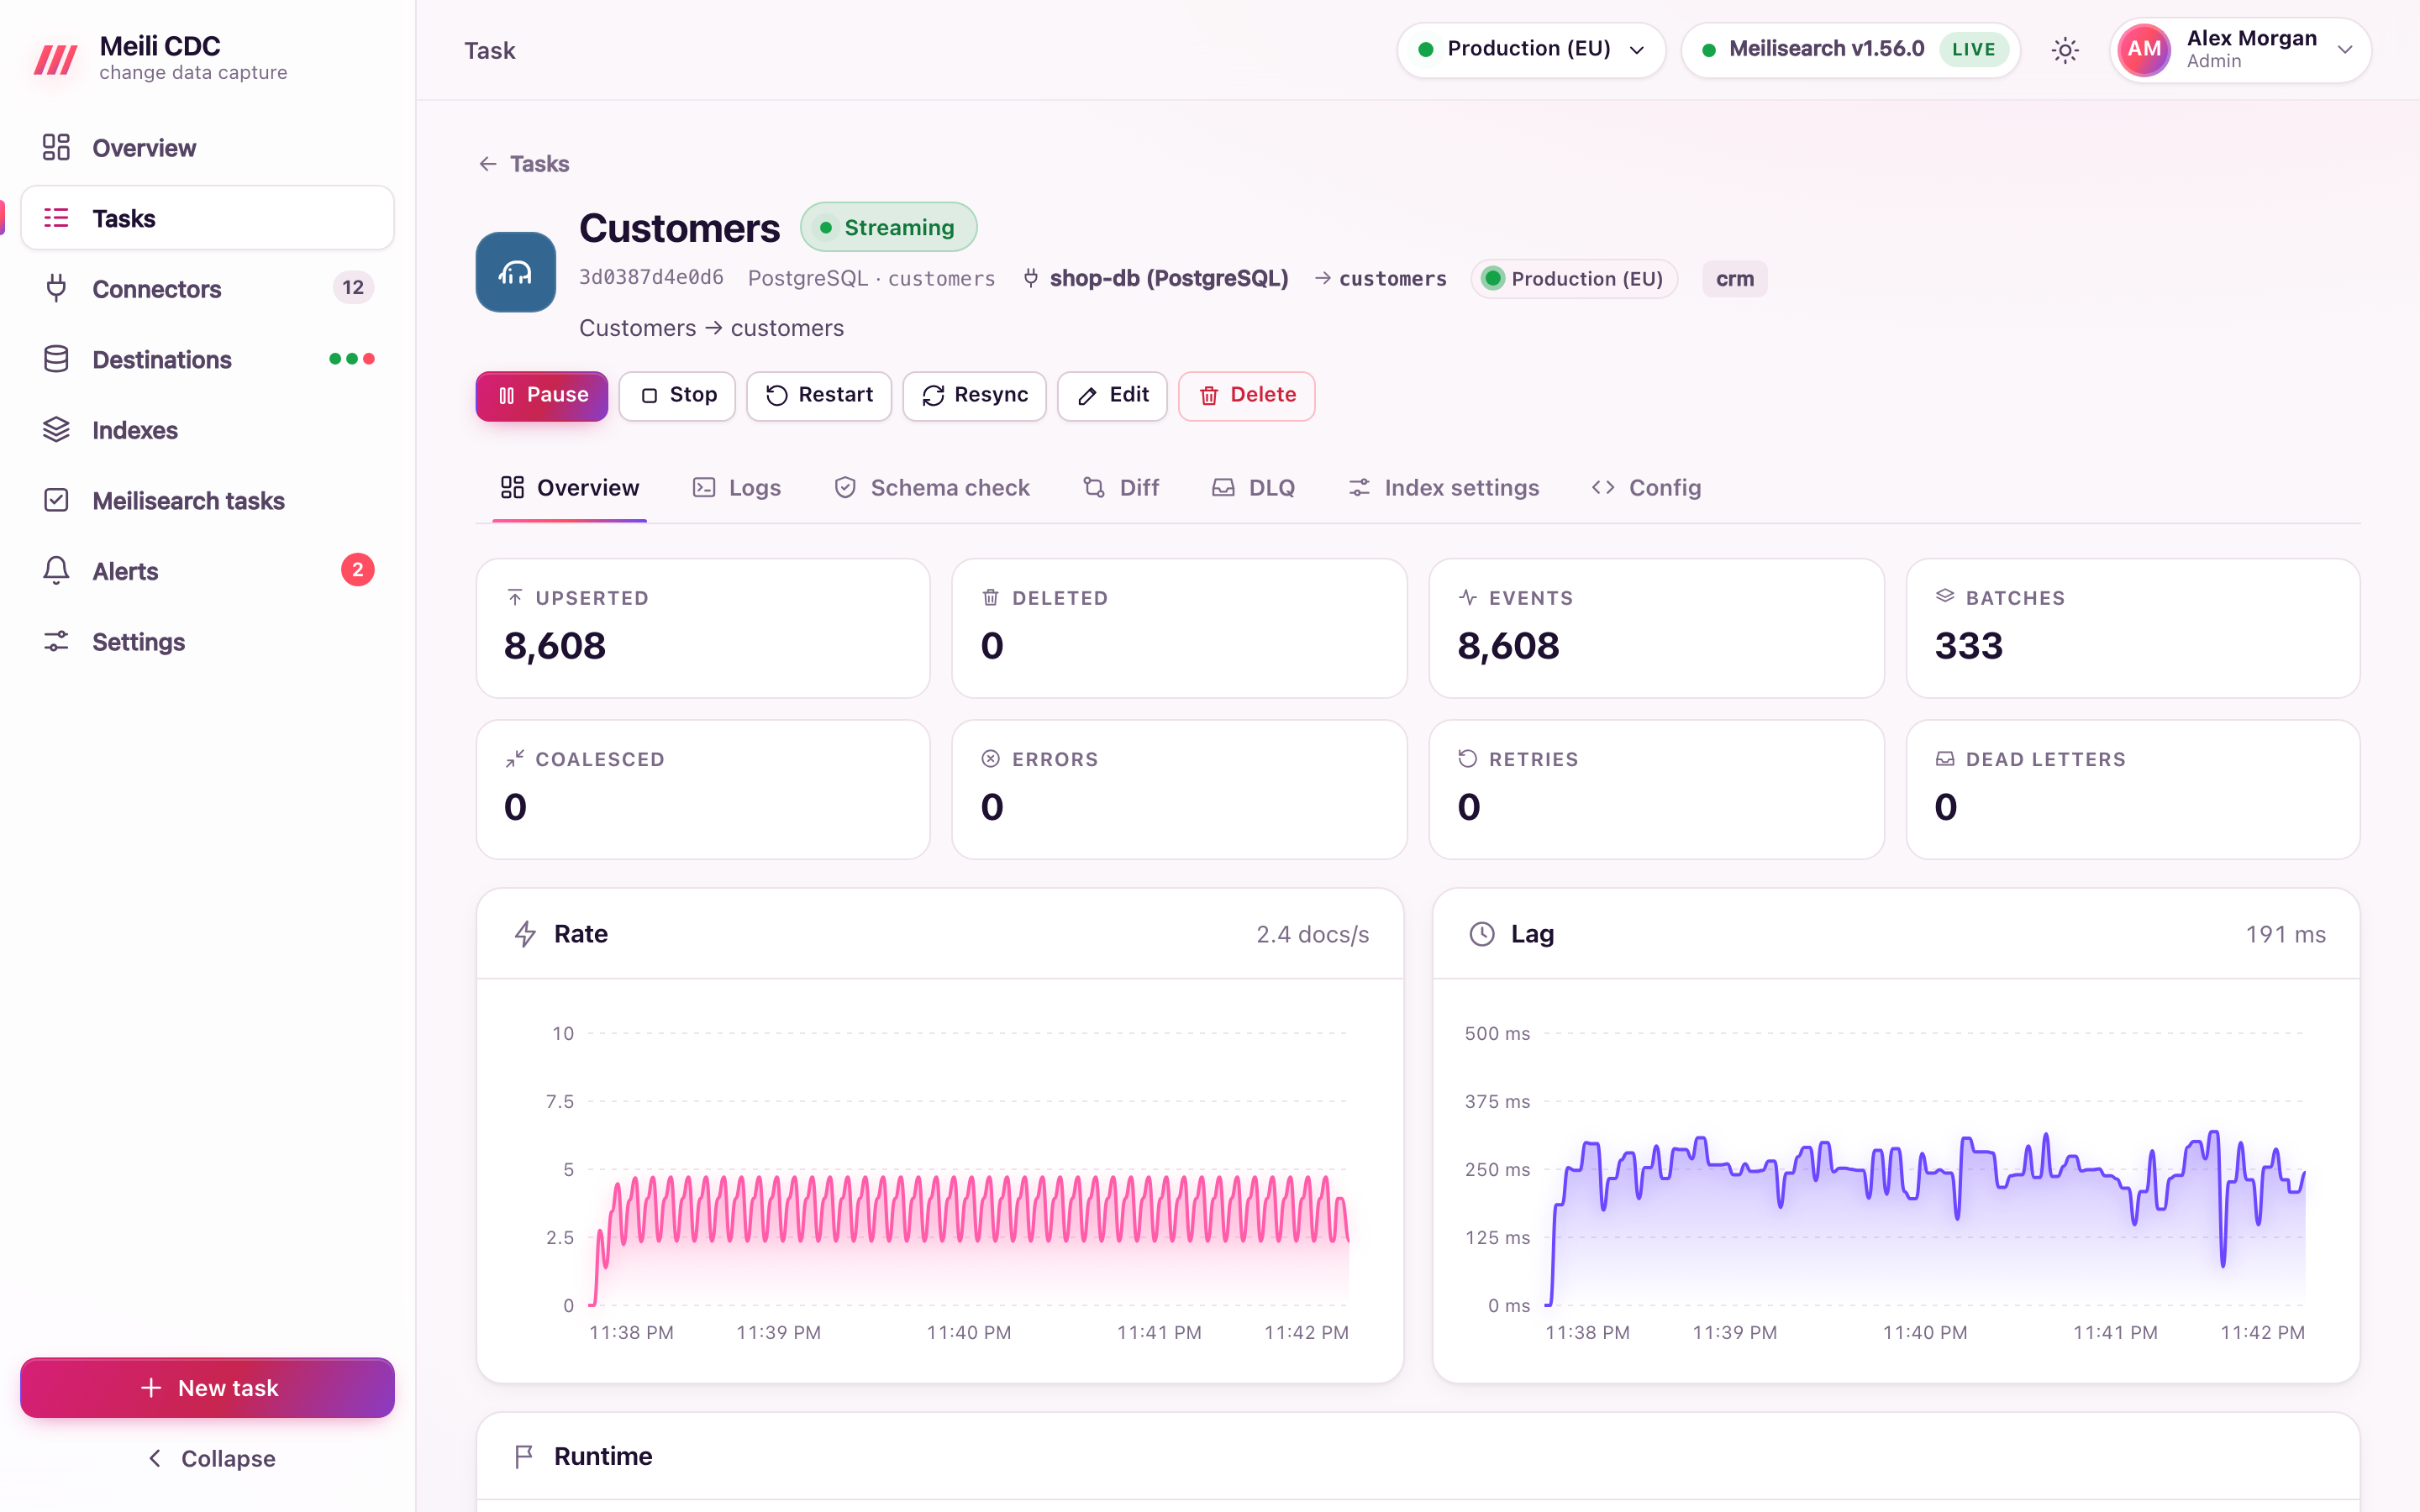The image size is (2420, 1512).
Task: Open the Index settings tab
Action: click(x=1444, y=488)
